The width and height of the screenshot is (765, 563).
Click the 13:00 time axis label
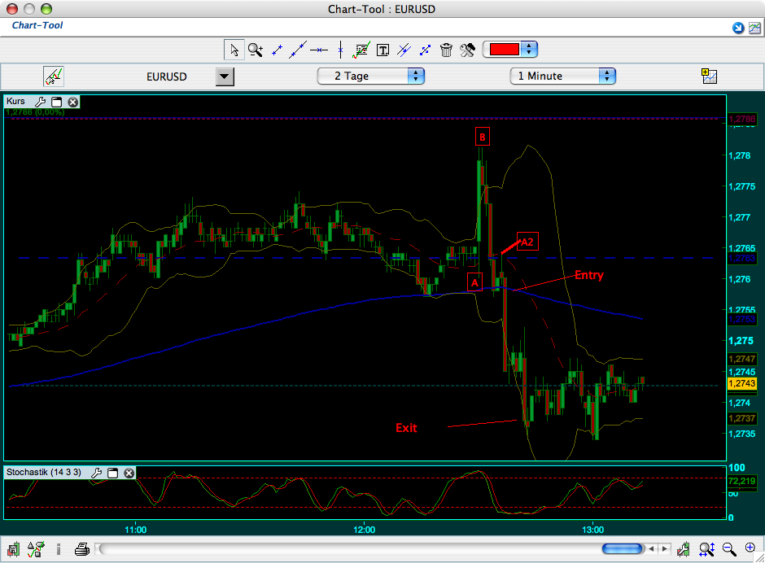point(592,530)
